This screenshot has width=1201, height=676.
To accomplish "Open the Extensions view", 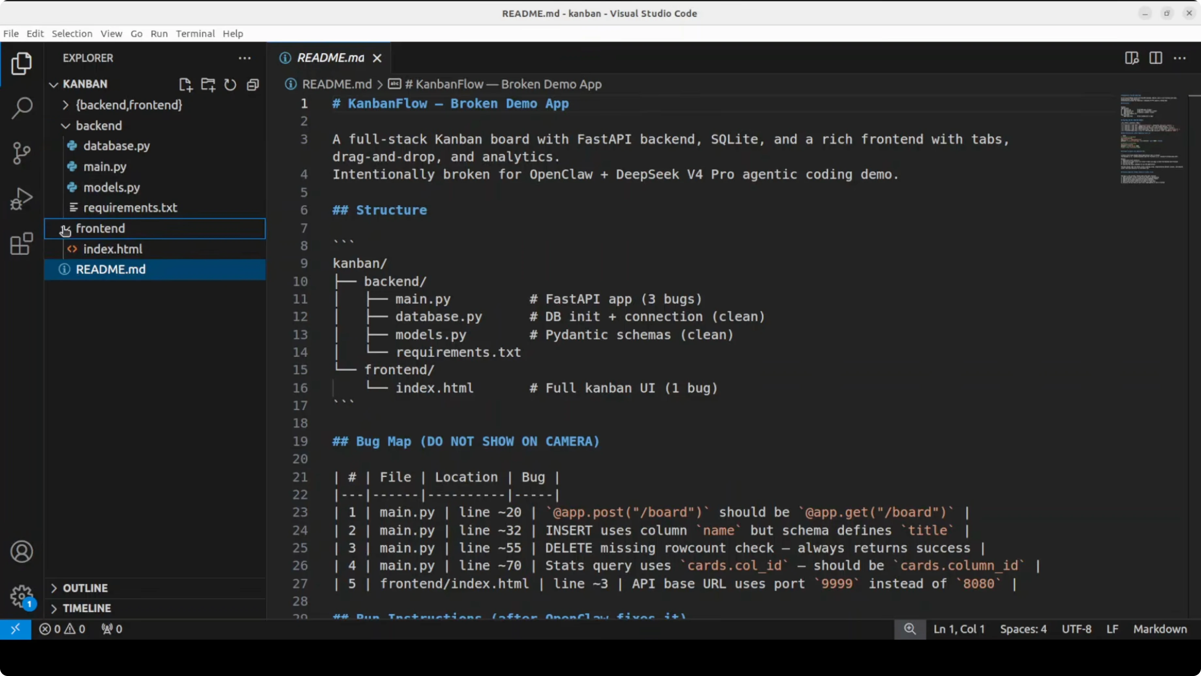I will click(22, 244).
